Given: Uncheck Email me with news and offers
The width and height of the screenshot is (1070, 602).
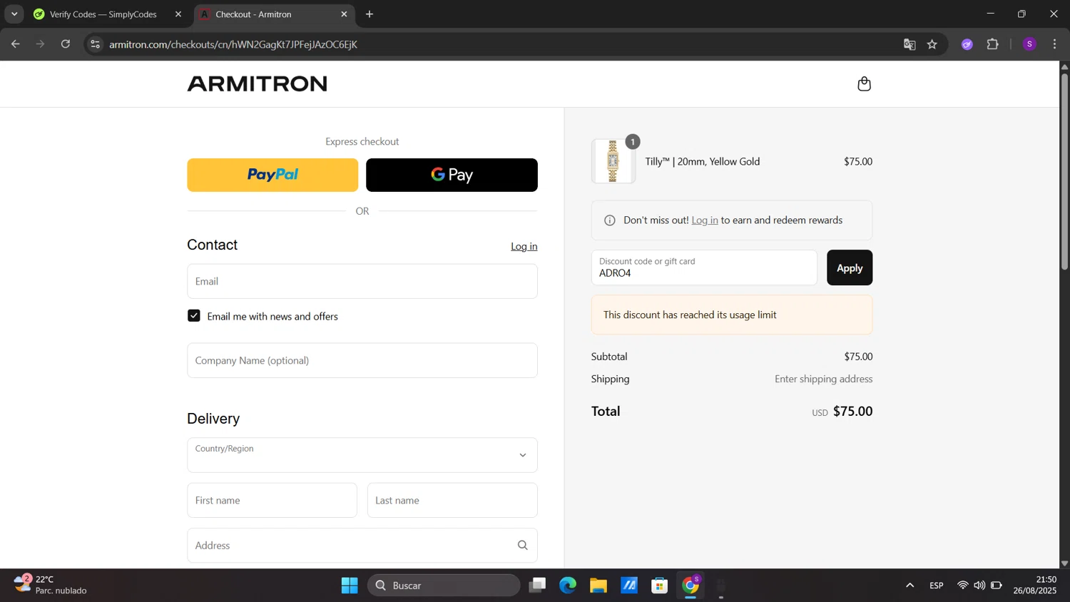Looking at the screenshot, I should tap(194, 316).
